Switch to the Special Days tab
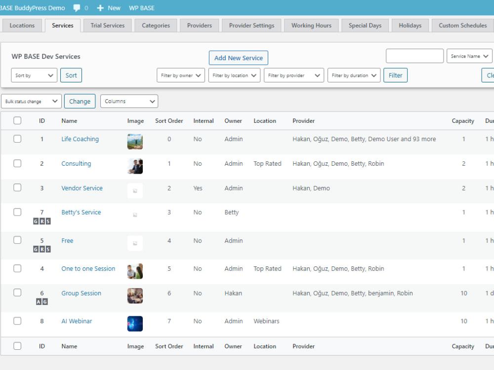Viewport: 494px width, 370px height. [365, 26]
